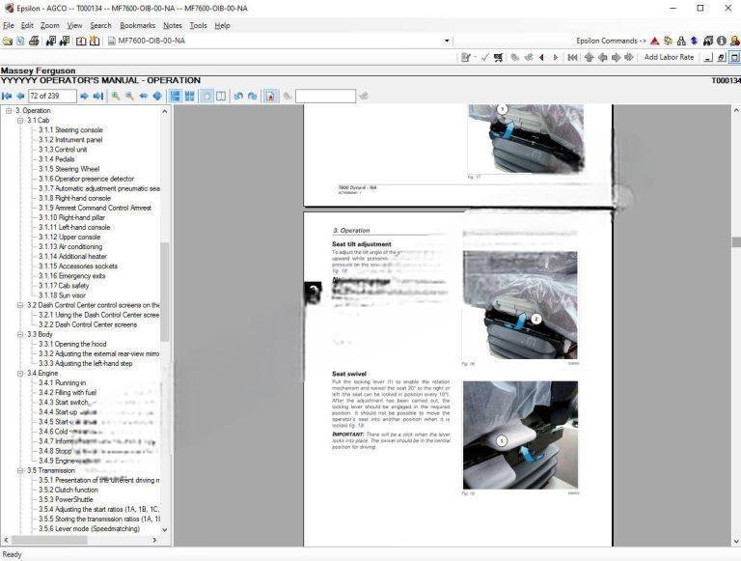Toggle single page view mode
741x561 pixels.
coord(206,96)
